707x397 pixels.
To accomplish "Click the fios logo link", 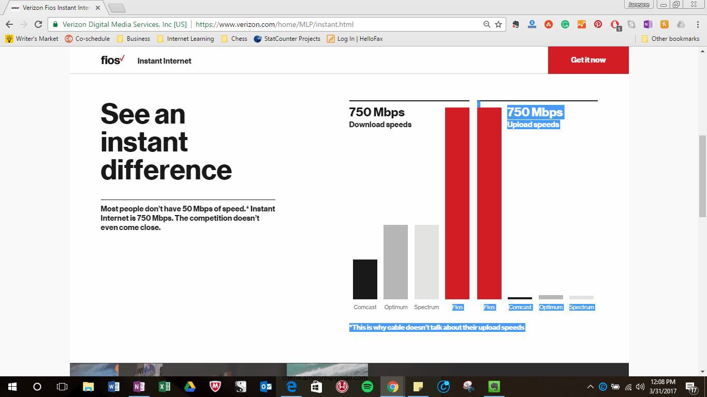I will point(112,60).
